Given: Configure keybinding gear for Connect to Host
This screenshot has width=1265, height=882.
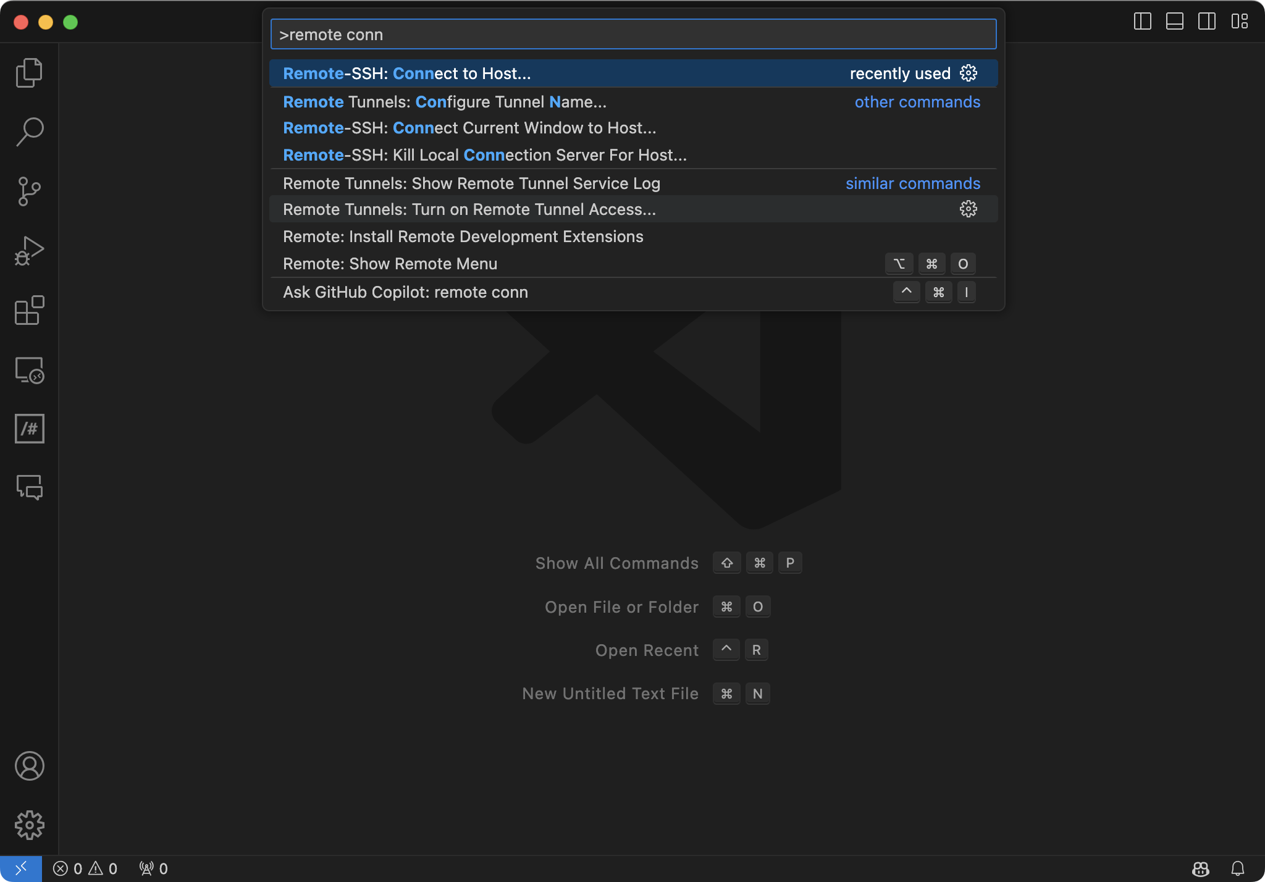Looking at the screenshot, I should 969,73.
